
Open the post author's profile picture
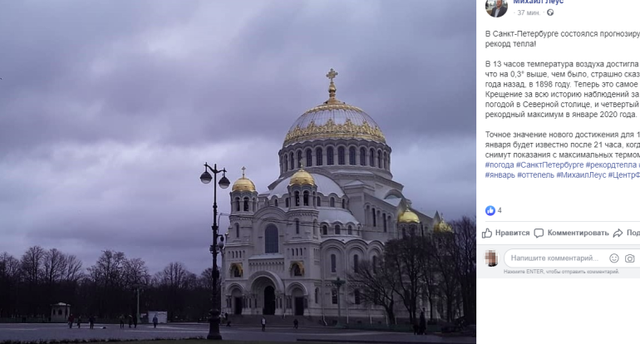tap(496, 7)
